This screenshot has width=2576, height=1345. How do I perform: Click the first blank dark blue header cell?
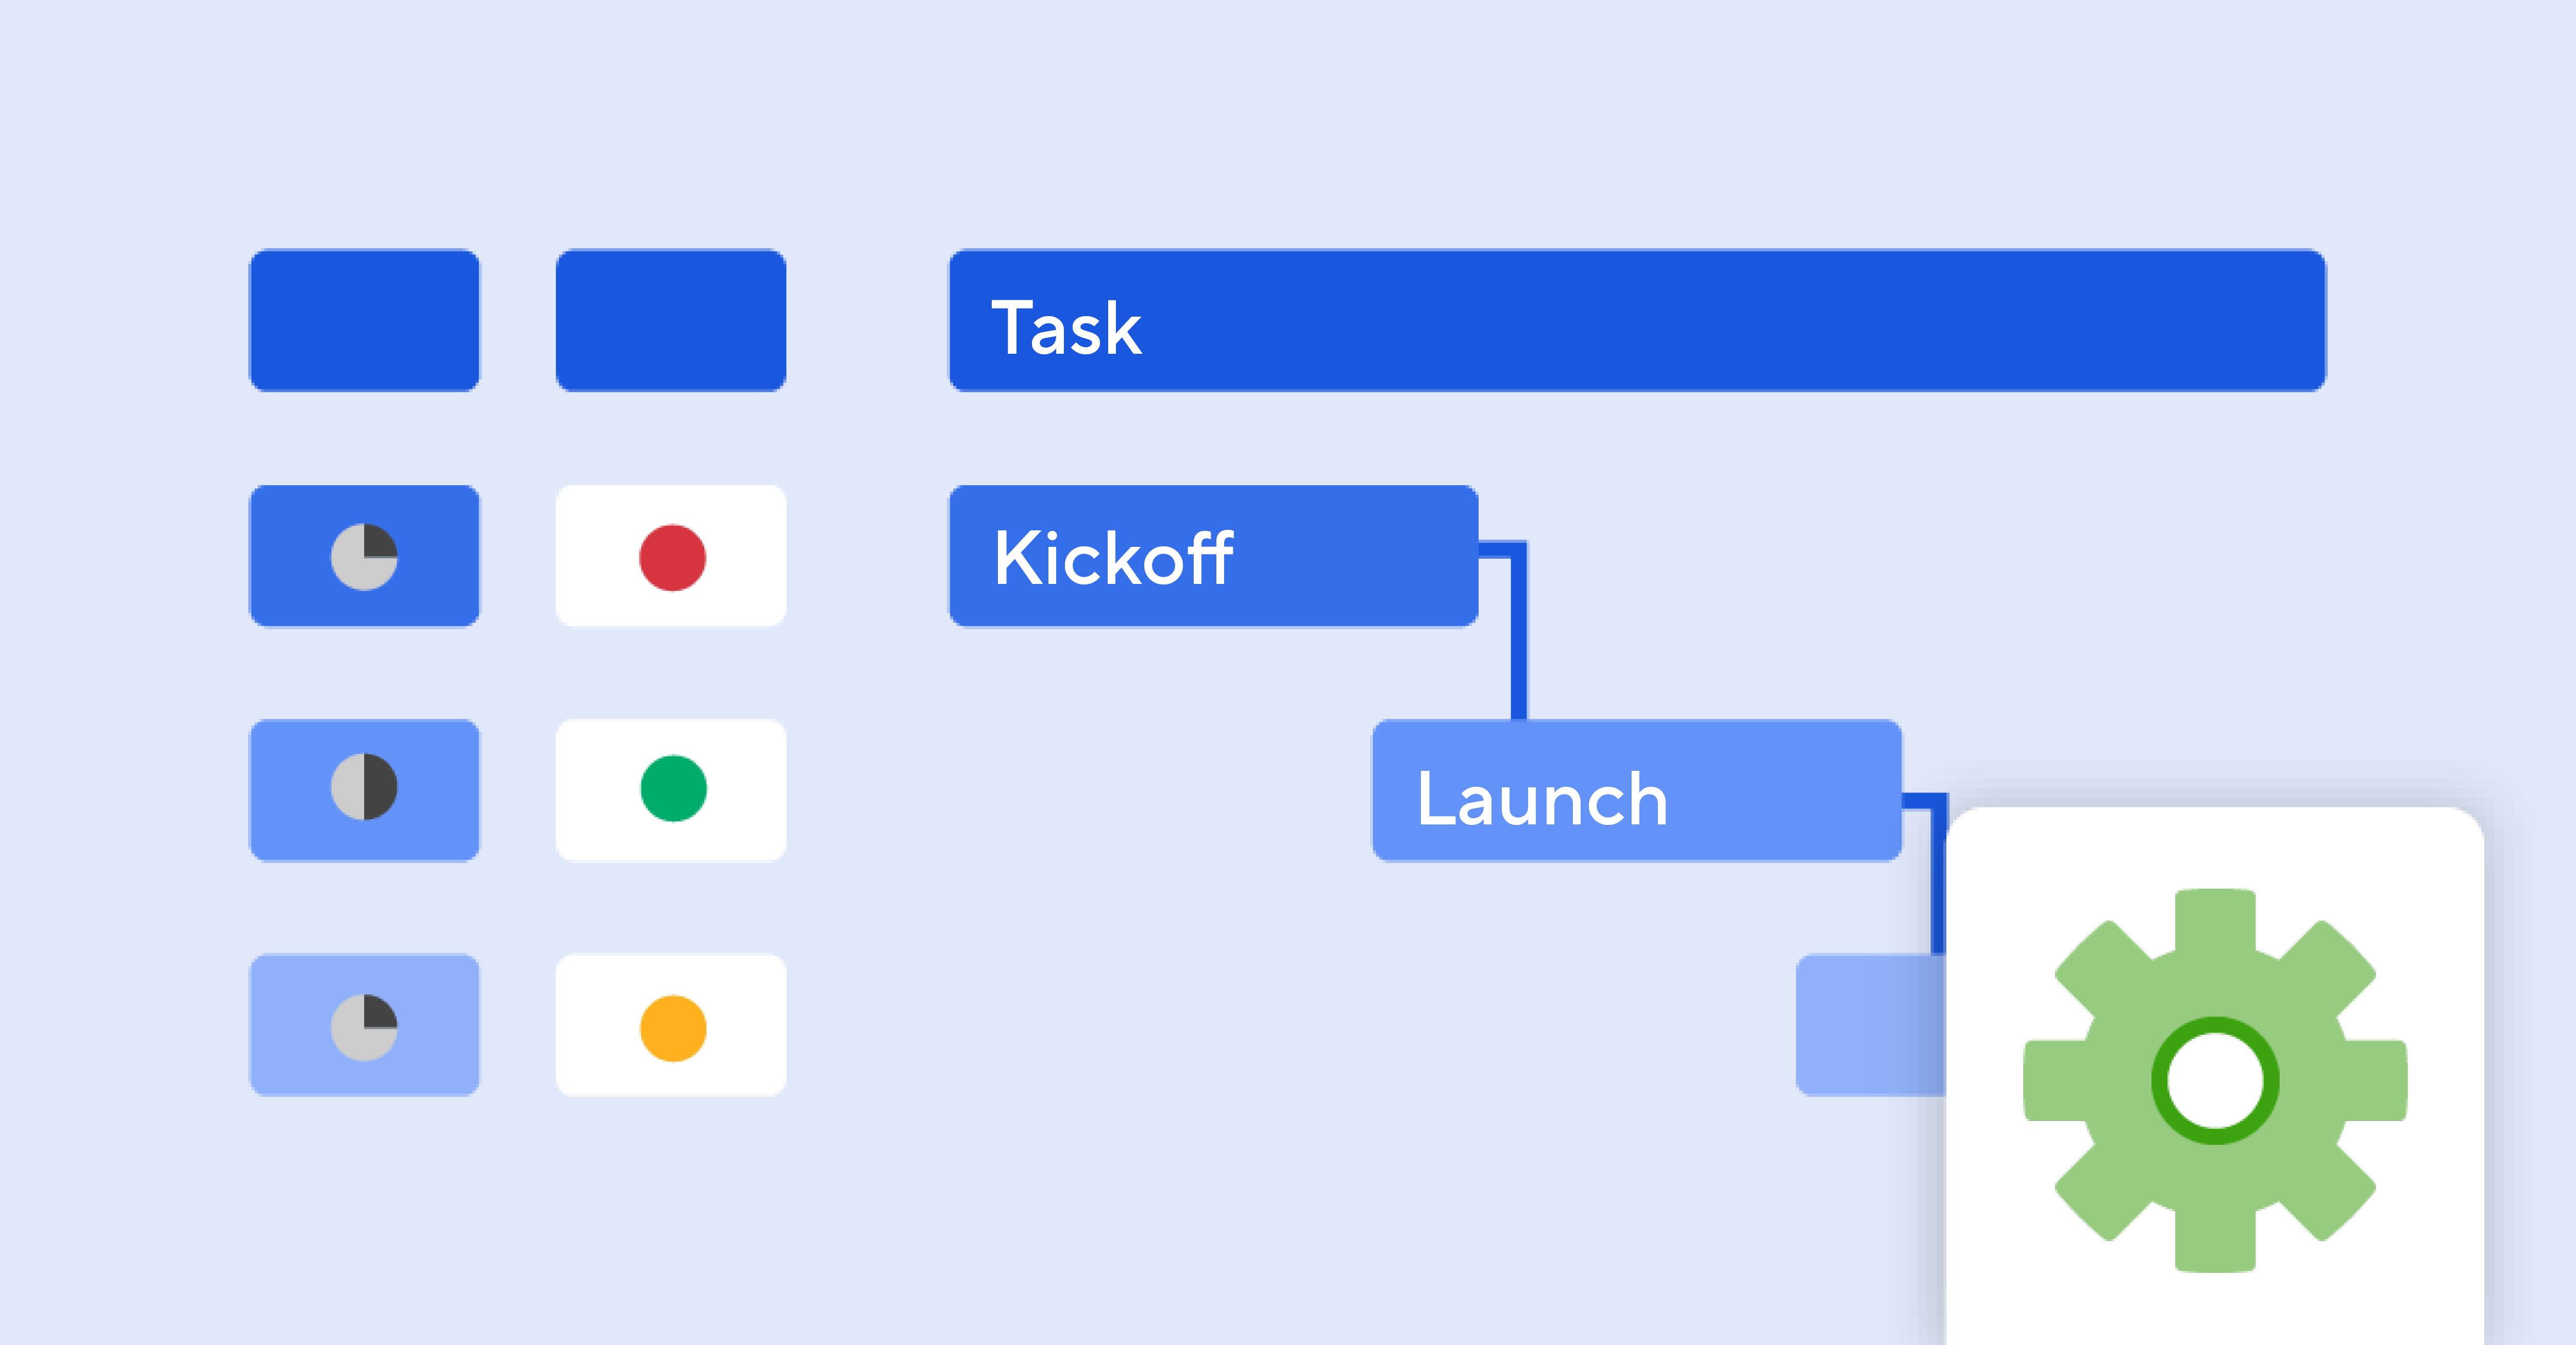[x=364, y=321]
